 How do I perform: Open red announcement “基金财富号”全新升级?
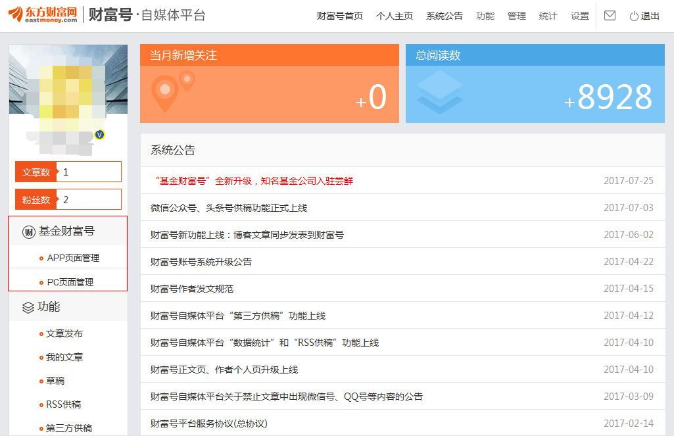click(x=254, y=181)
